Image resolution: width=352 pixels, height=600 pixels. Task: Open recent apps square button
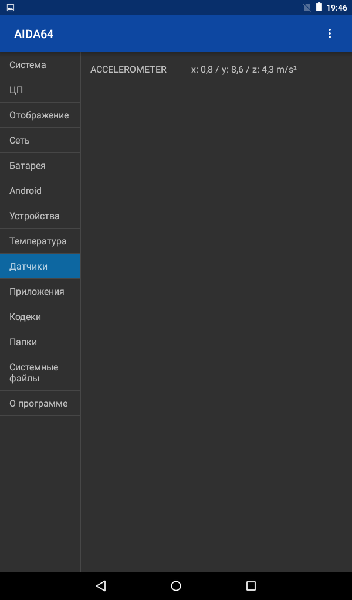(x=251, y=585)
